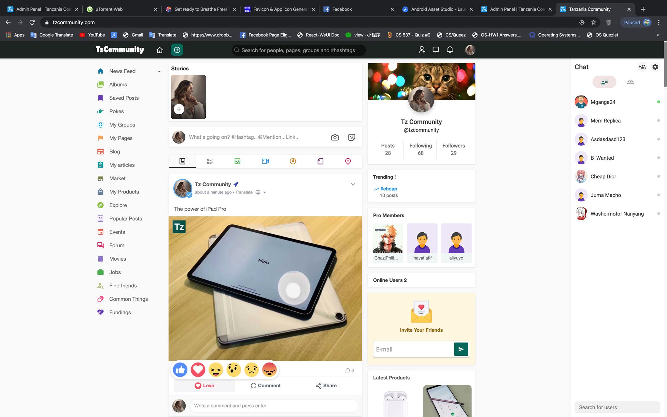This screenshot has height=417, width=667.
Task: Show more bookmarks with the overflow chevron
Action: (658, 35)
